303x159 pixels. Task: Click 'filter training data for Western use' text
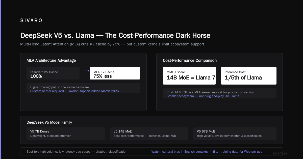(x=238, y=152)
